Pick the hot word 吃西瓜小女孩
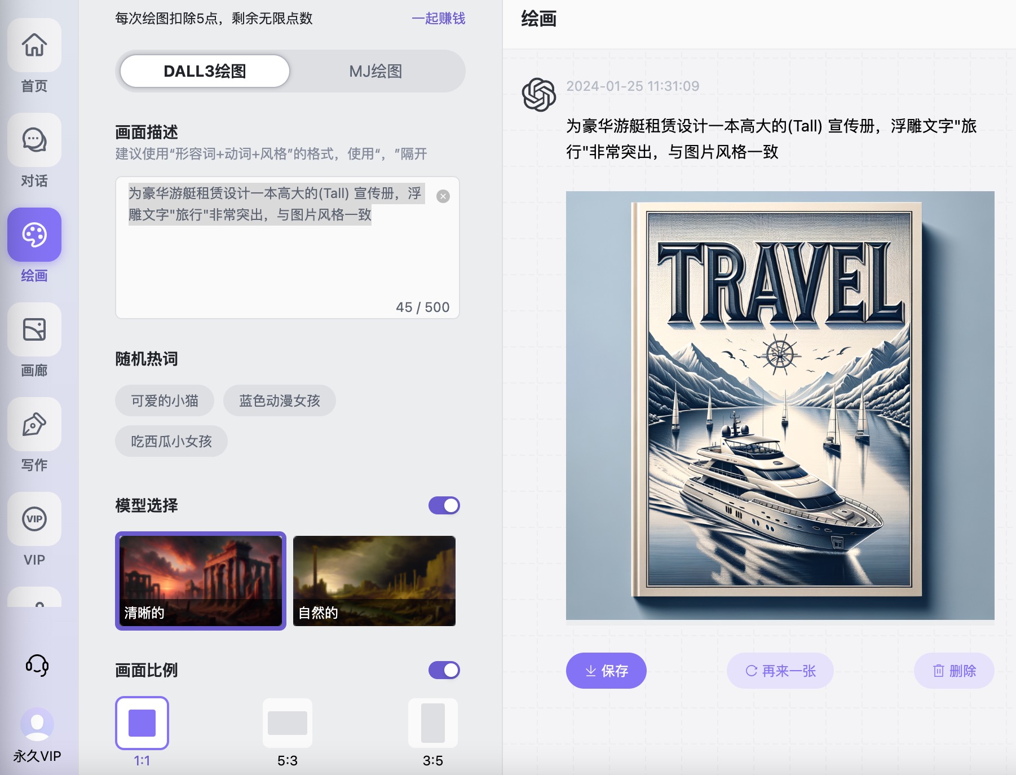The width and height of the screenshot is (1016, 775). (x=171, y=441)
